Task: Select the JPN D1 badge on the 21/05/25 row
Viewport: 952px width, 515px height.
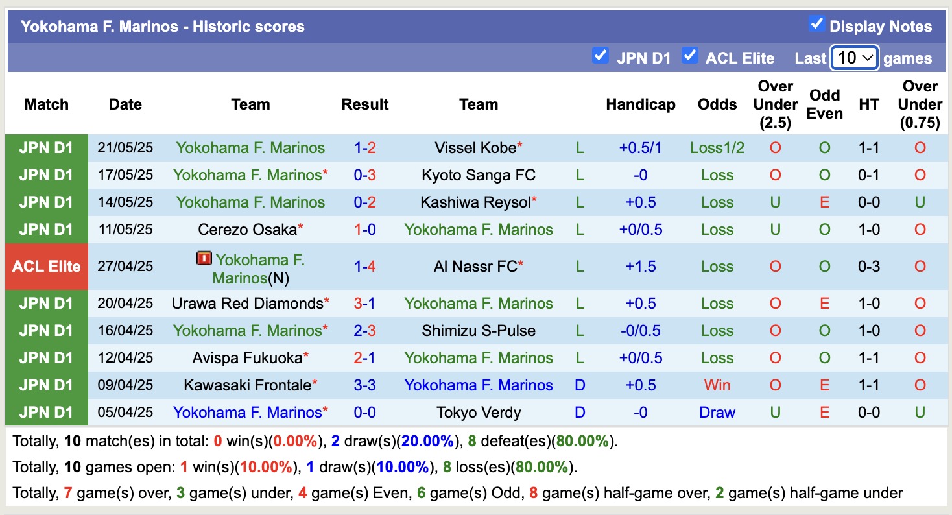Action: click(x=46, y=147)
